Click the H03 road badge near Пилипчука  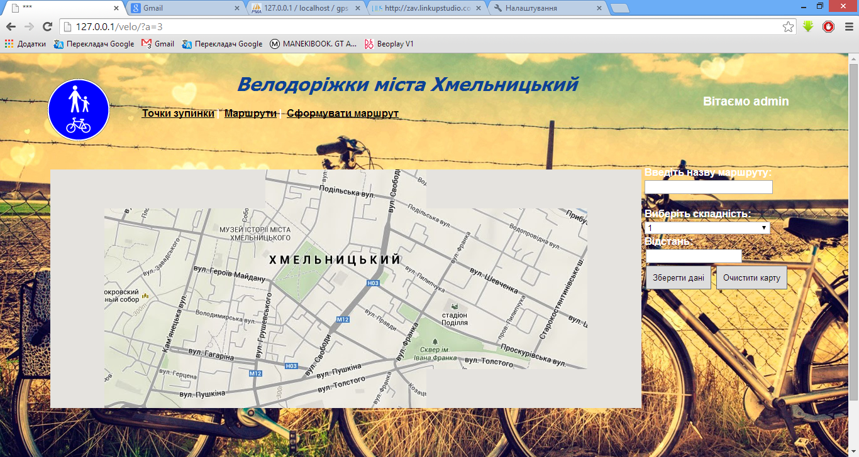click(x=374, y=284)
